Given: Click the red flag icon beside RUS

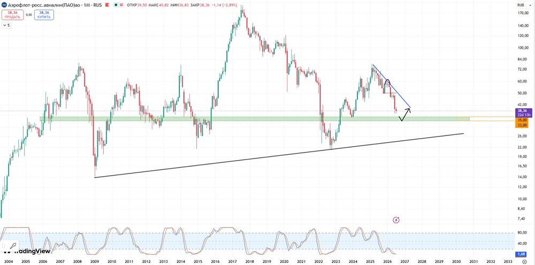Looking at the screenshot, I should [x=107, y=5].
